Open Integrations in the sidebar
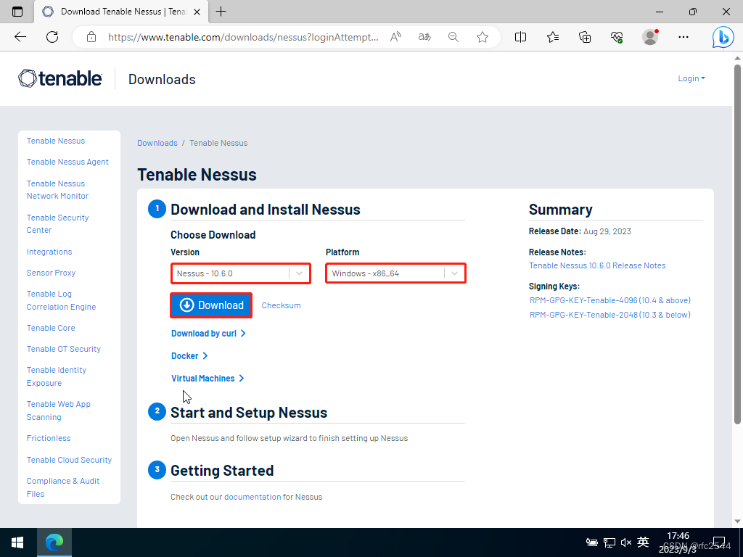This screenshot has width=743, height=557. 49,252
